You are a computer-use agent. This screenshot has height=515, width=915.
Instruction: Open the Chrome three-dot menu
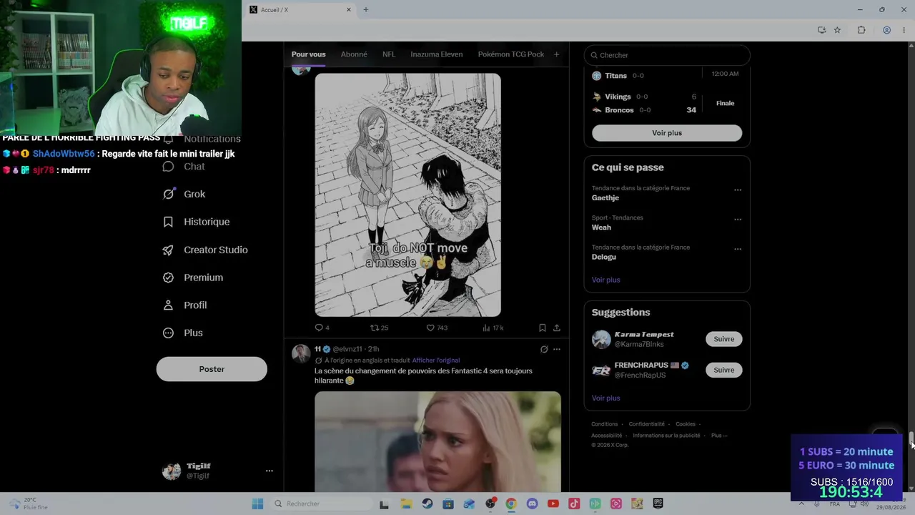coord(903,30)
